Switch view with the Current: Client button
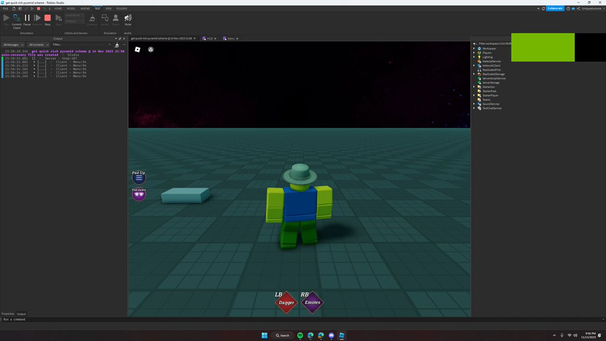The image size is (606, 341). tap(17, 21)
